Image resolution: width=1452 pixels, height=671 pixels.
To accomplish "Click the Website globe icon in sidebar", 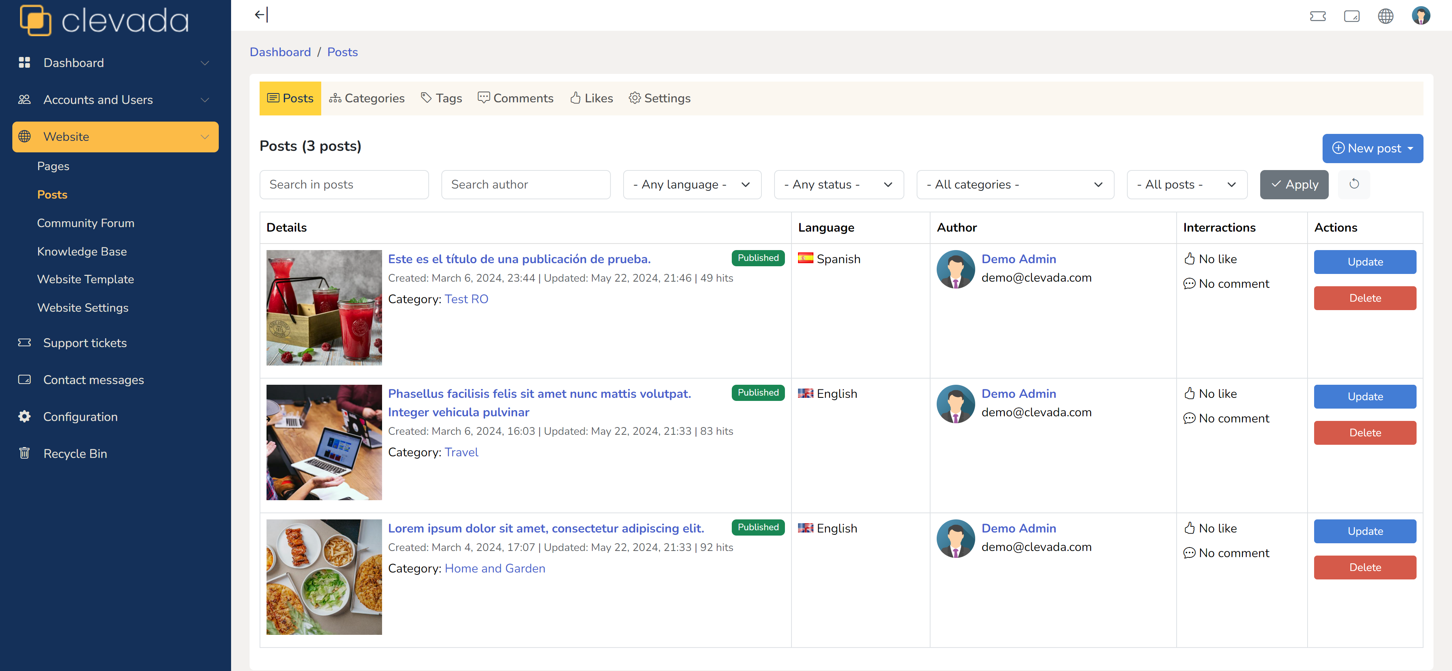I will 24,136.
